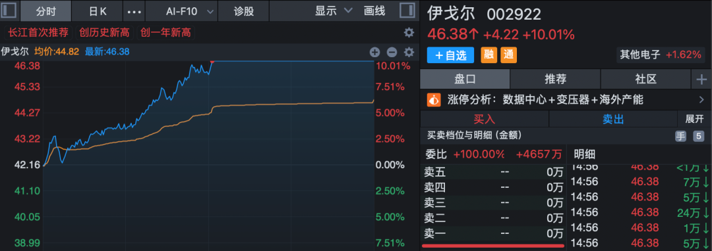Zoom out chart with minus icon
712x251 pixels.
tap(392, 52)
